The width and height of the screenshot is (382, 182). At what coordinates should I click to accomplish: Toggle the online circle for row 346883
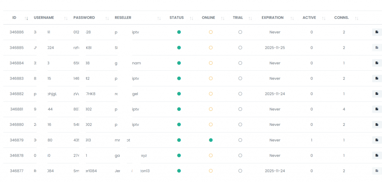(x=211, y=79)
